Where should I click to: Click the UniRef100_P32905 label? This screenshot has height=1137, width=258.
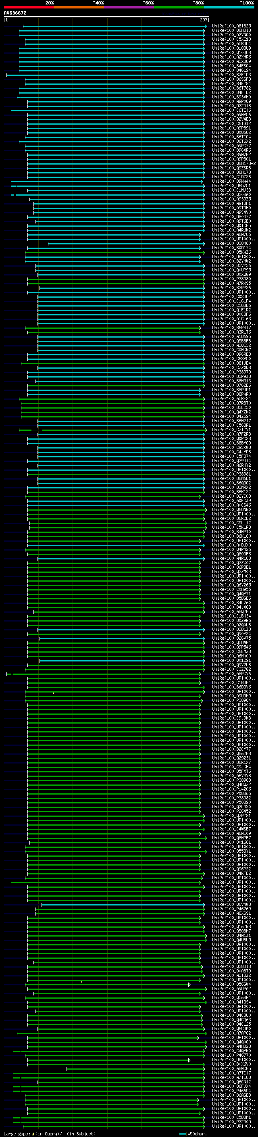click(231, 1122)
